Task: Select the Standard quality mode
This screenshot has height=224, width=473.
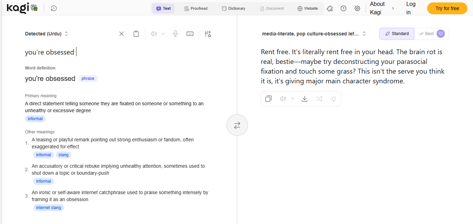Action: (397, 34)
